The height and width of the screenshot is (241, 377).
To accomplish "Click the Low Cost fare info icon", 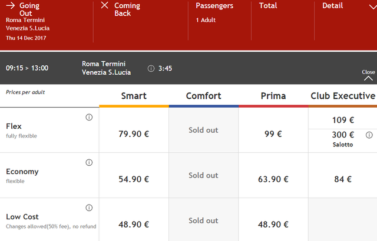I will 89,207.
